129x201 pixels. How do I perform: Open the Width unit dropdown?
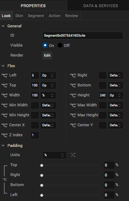pos(48,95)
